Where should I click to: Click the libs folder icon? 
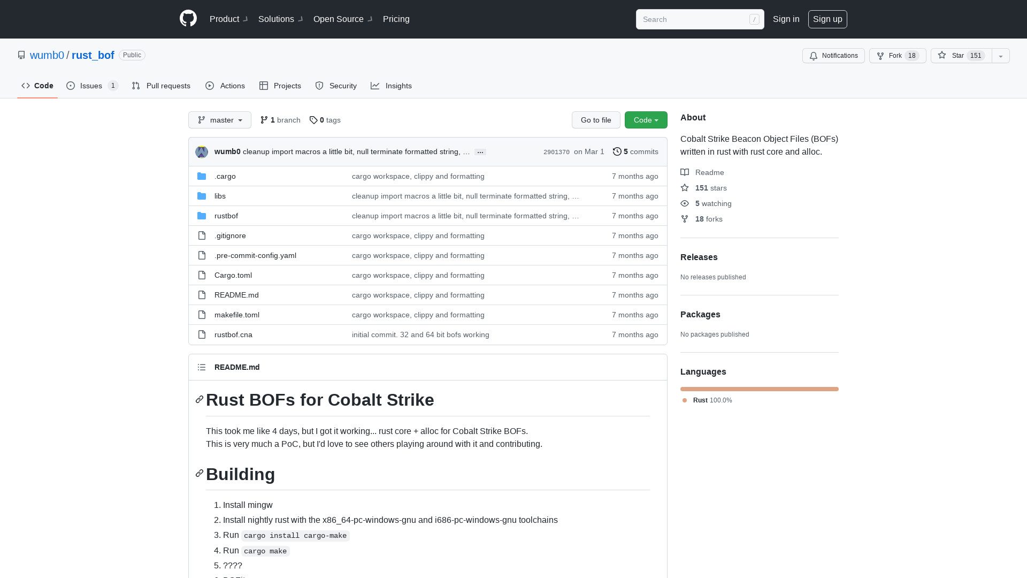click(202, 196)
